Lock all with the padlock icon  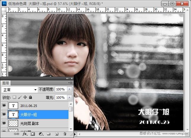pos(30,97)
